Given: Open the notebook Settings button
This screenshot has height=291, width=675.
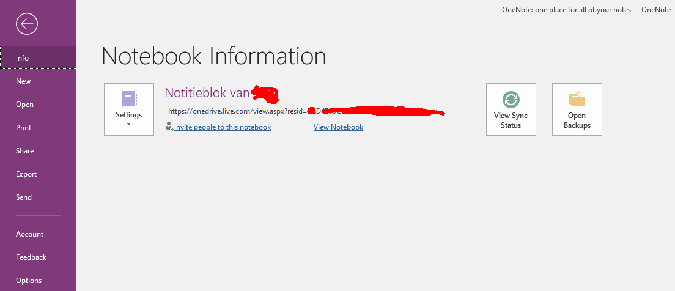Looking at the screenshot, I should [129, 109].
